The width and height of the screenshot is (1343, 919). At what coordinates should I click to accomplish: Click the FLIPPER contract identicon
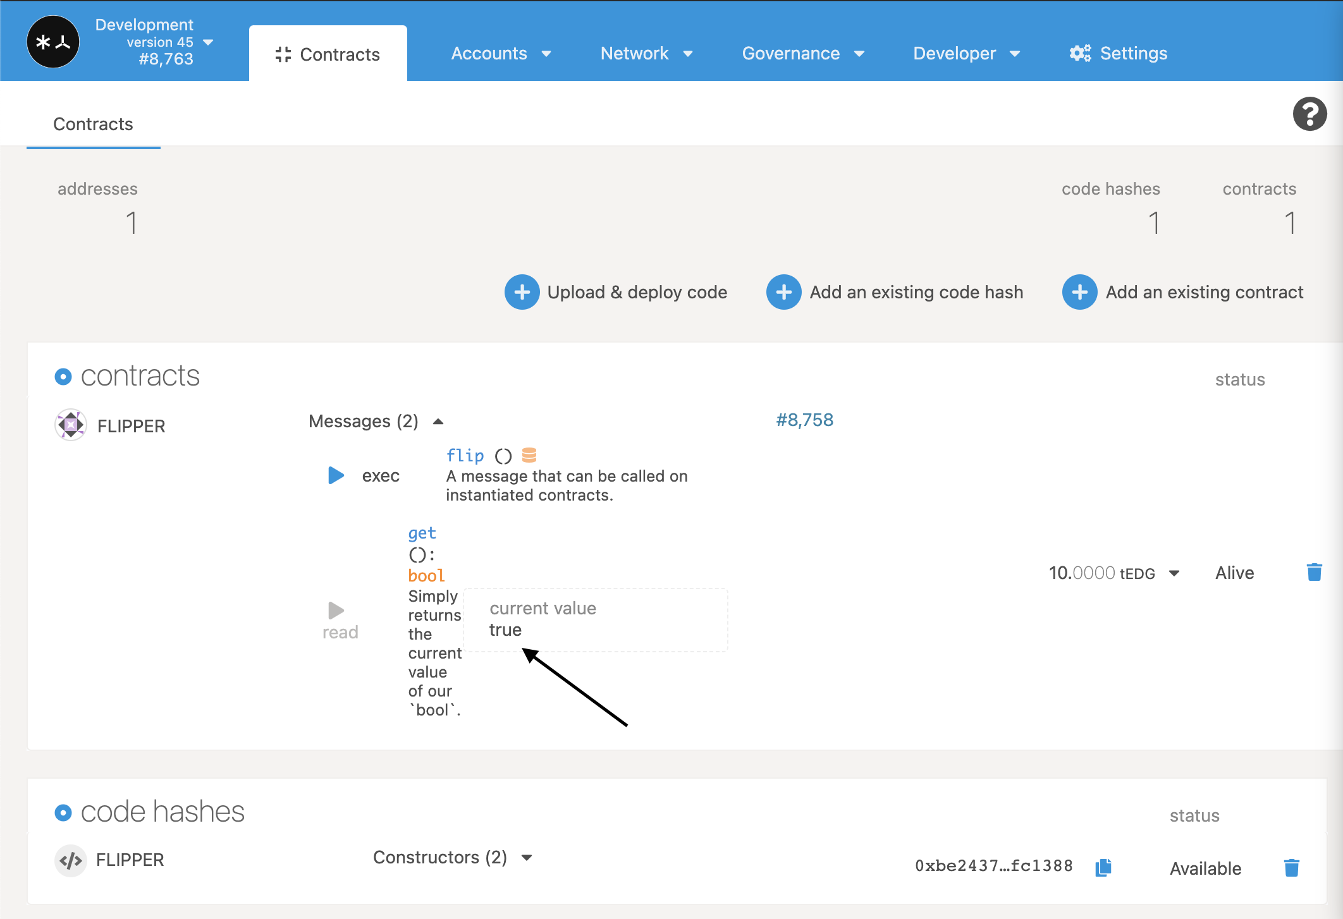[71, 425]
